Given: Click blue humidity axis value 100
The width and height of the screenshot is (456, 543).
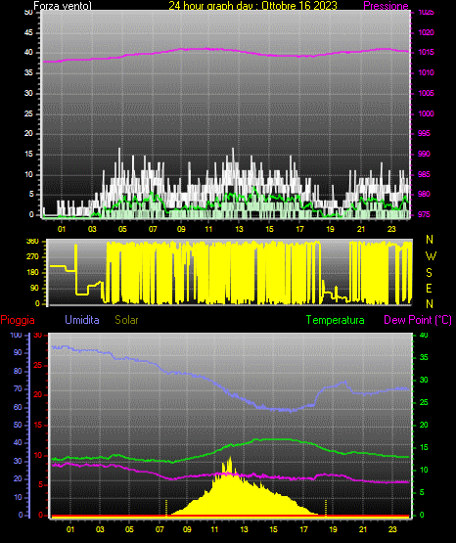Looking at the screenshot, I should [x=16, y=335].
